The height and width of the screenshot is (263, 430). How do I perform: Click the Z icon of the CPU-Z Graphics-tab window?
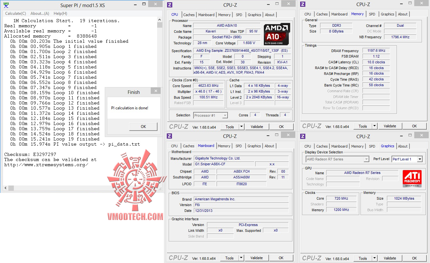(303, 136)
